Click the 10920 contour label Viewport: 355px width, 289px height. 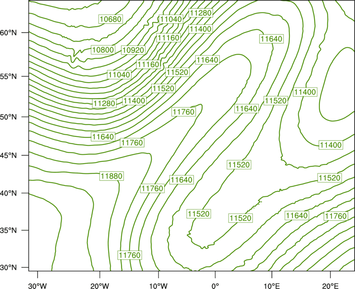coord(133,50)
